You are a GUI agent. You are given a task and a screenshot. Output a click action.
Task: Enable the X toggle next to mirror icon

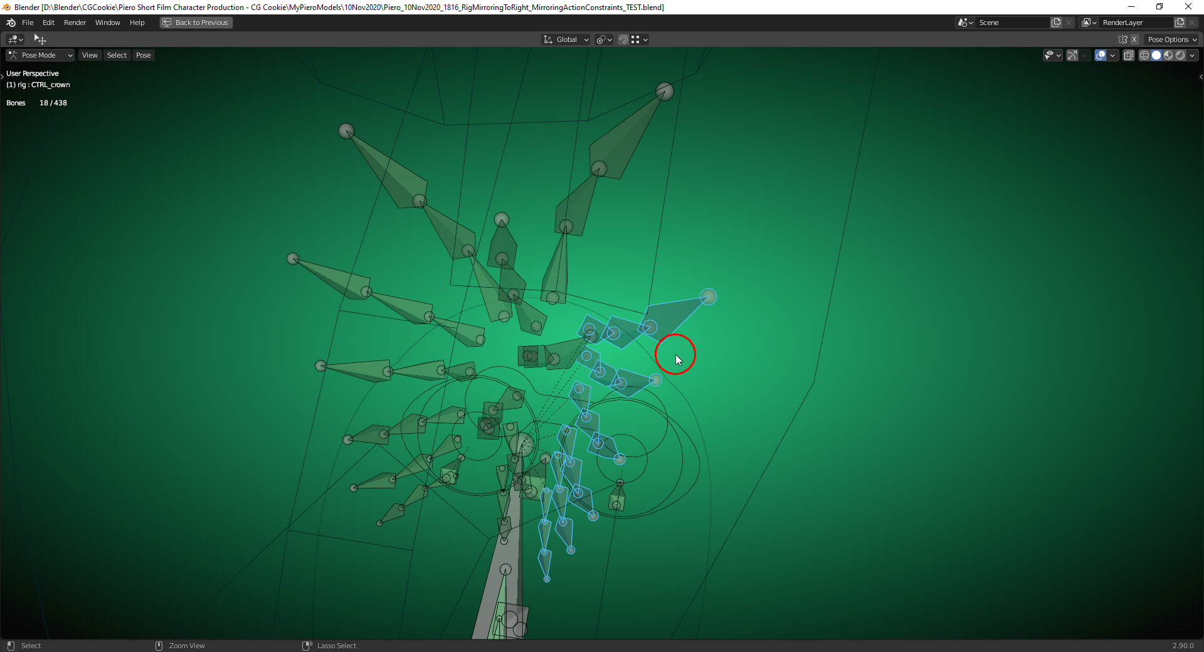point(1134,39)
